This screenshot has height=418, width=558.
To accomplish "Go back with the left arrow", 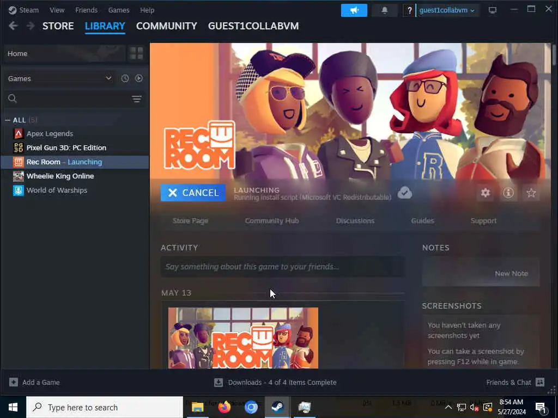I will 13,26.
